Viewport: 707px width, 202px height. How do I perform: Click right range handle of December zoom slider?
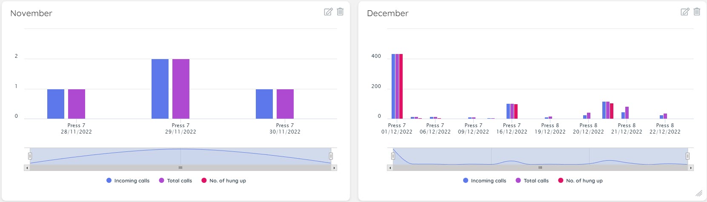point(687,156)
